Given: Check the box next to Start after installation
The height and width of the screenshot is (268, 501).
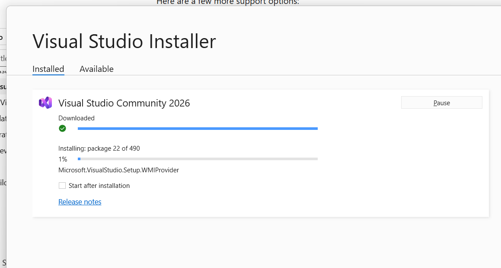Looking at the screenshot, I should (62, 185).
